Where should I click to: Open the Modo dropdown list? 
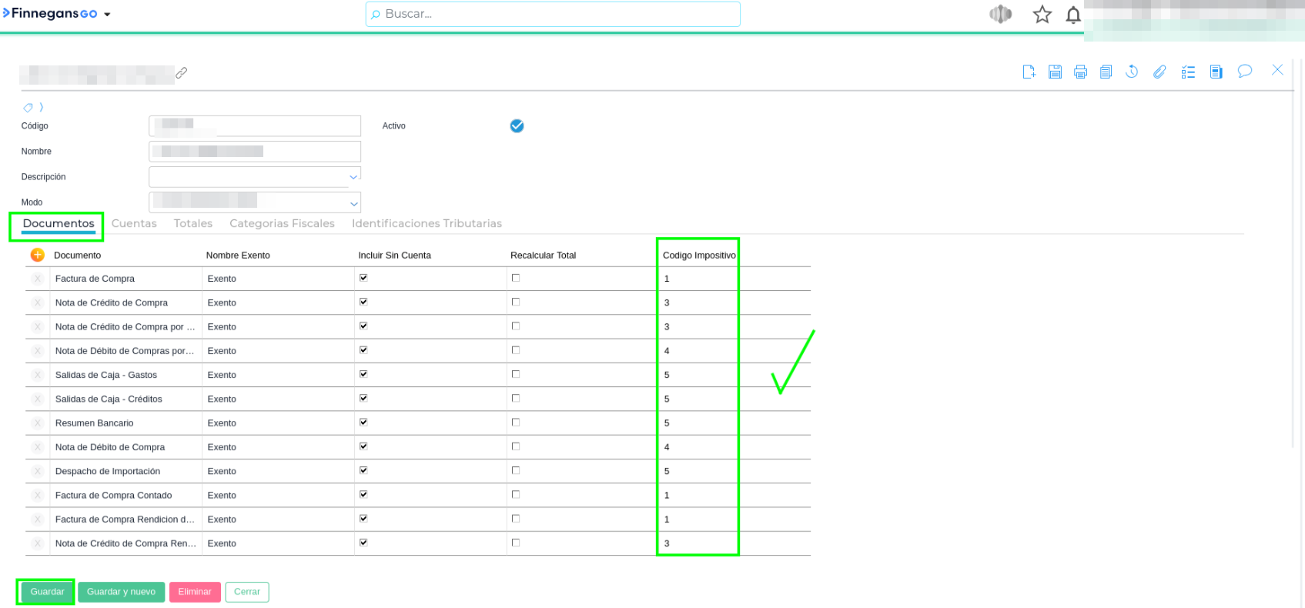[x=353, y=203]
